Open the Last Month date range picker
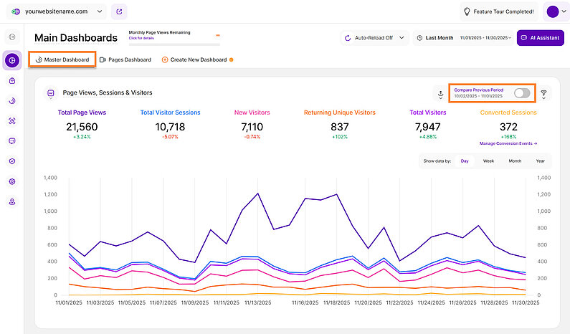The image size is (570, 334). (435, 38)
